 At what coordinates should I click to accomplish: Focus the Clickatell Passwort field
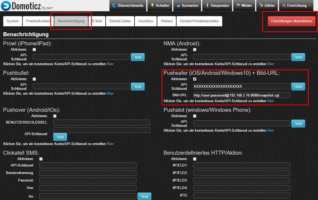click(x=88, y=180)
